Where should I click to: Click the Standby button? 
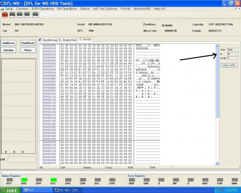point(8,50)
